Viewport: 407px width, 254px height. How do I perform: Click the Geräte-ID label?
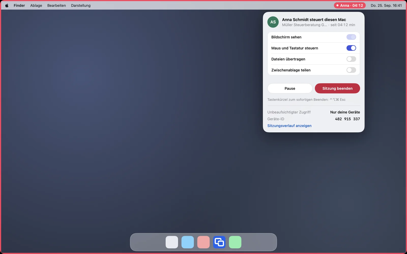point(276,119)
